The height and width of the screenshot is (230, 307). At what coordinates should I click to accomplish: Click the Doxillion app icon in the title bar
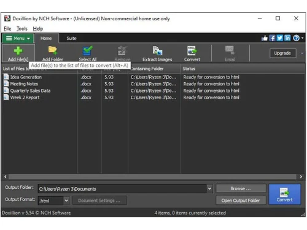[7, 18]
